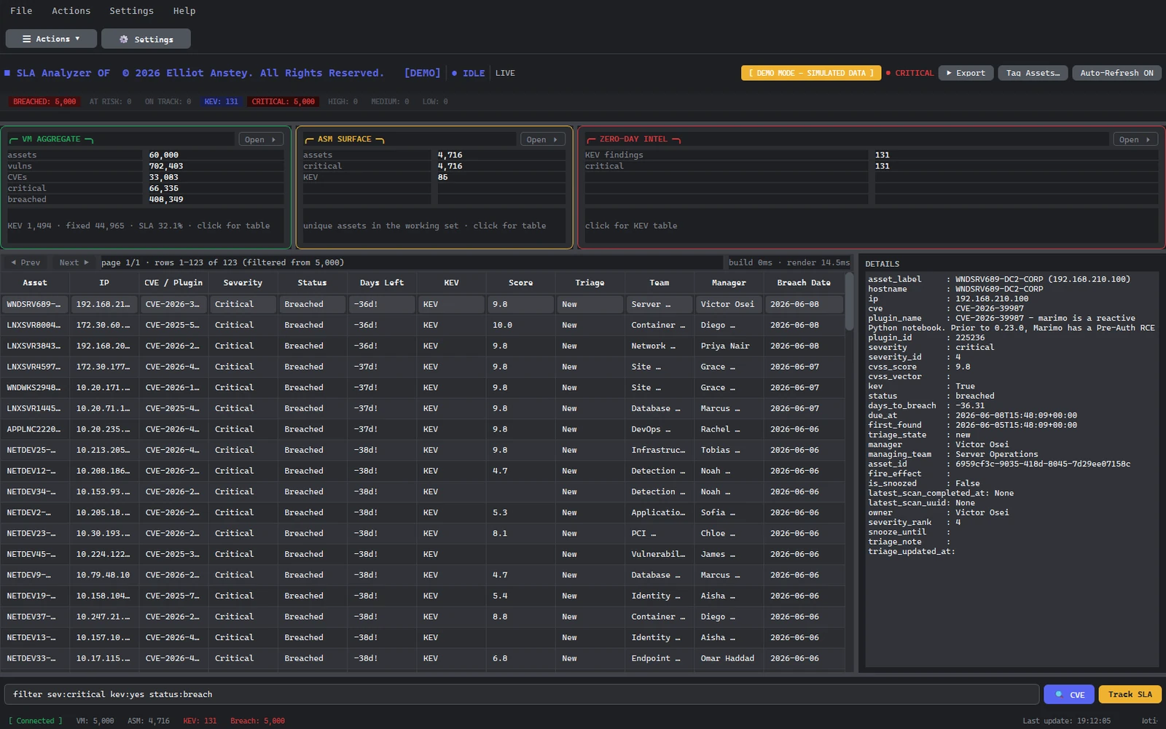Click the NETDEV33 asset row
1166x729 pixels.
click(423, 658)
